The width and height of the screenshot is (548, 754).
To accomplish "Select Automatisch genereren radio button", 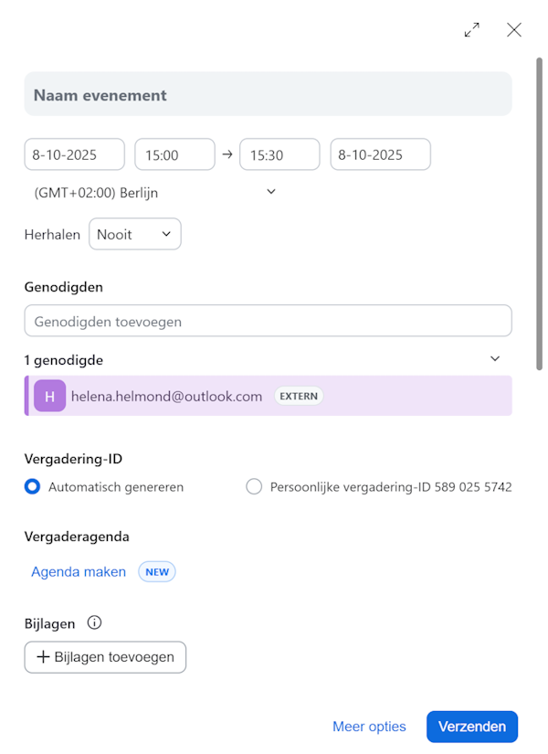I will tap(33, 487).
